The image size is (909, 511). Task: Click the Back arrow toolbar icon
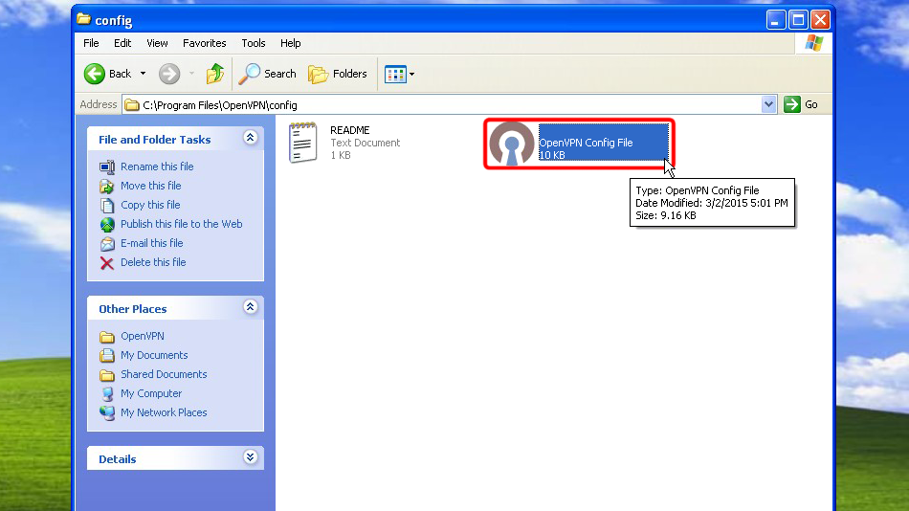[x=95, y=74]
